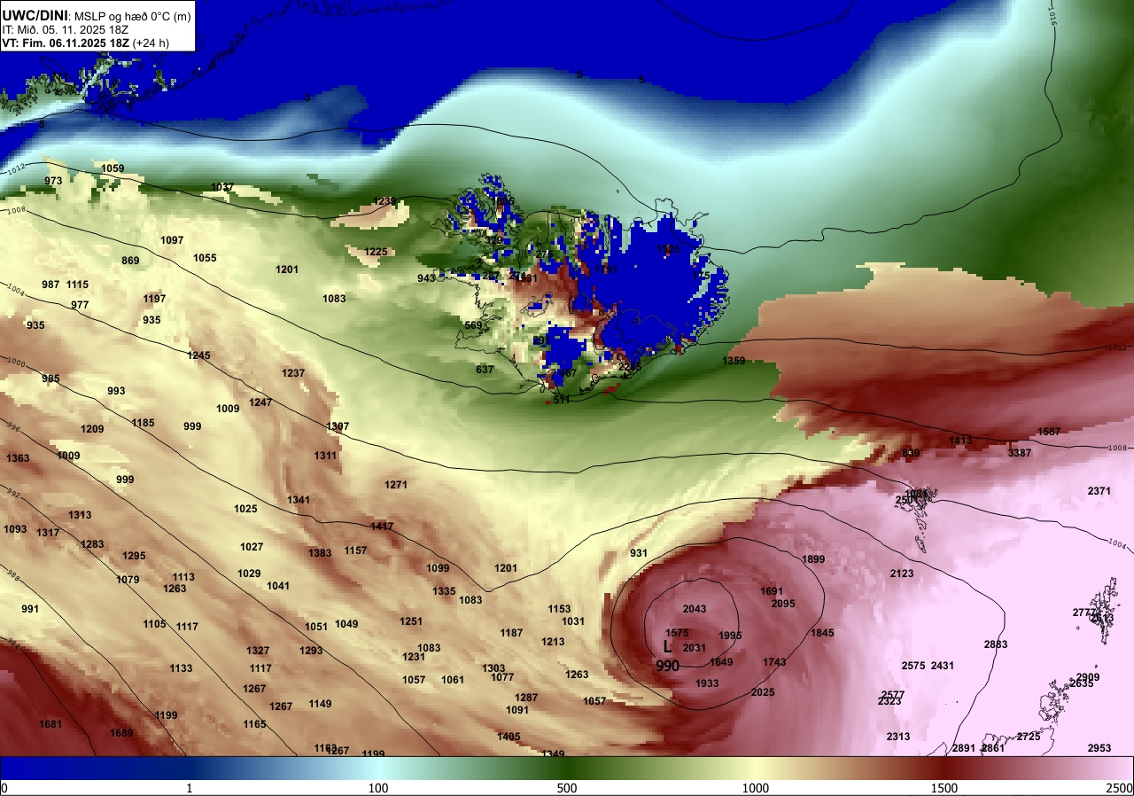Click the map value '973'
This screenshot has height=796, width=1134.
click(x=53, y=181)
